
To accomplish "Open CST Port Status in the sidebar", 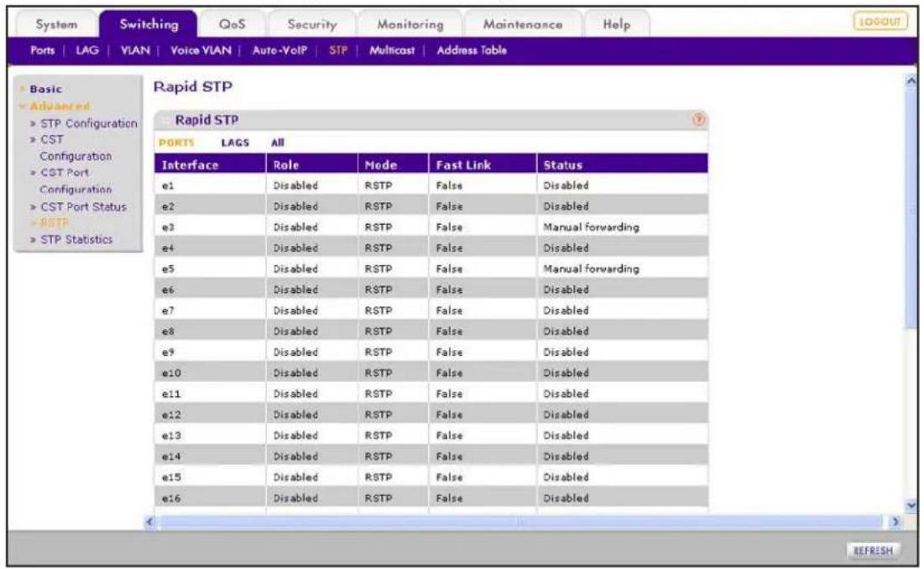I will 83,206.
